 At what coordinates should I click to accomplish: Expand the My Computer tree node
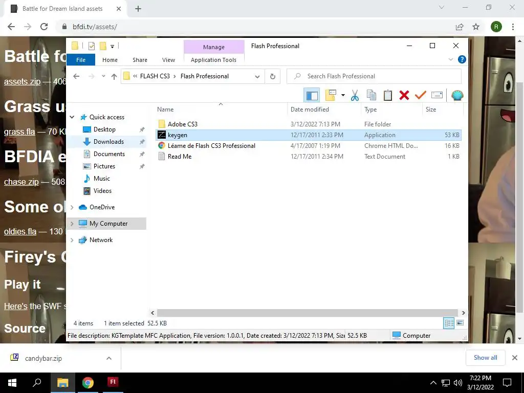coord(72,224)
